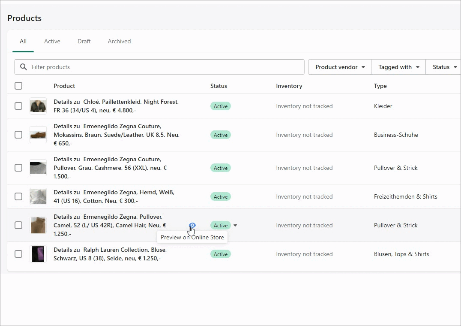
Task: Click the Active badge on Ralph Lauren Bluse row
Action: (x=221, y=254)
